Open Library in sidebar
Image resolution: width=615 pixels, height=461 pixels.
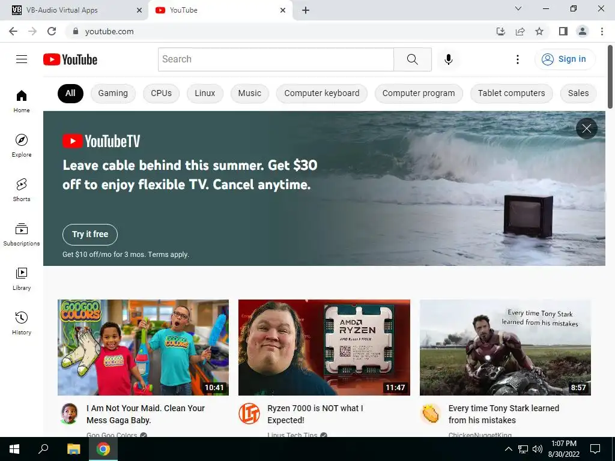pyautogui.click(x=22, y=279)
